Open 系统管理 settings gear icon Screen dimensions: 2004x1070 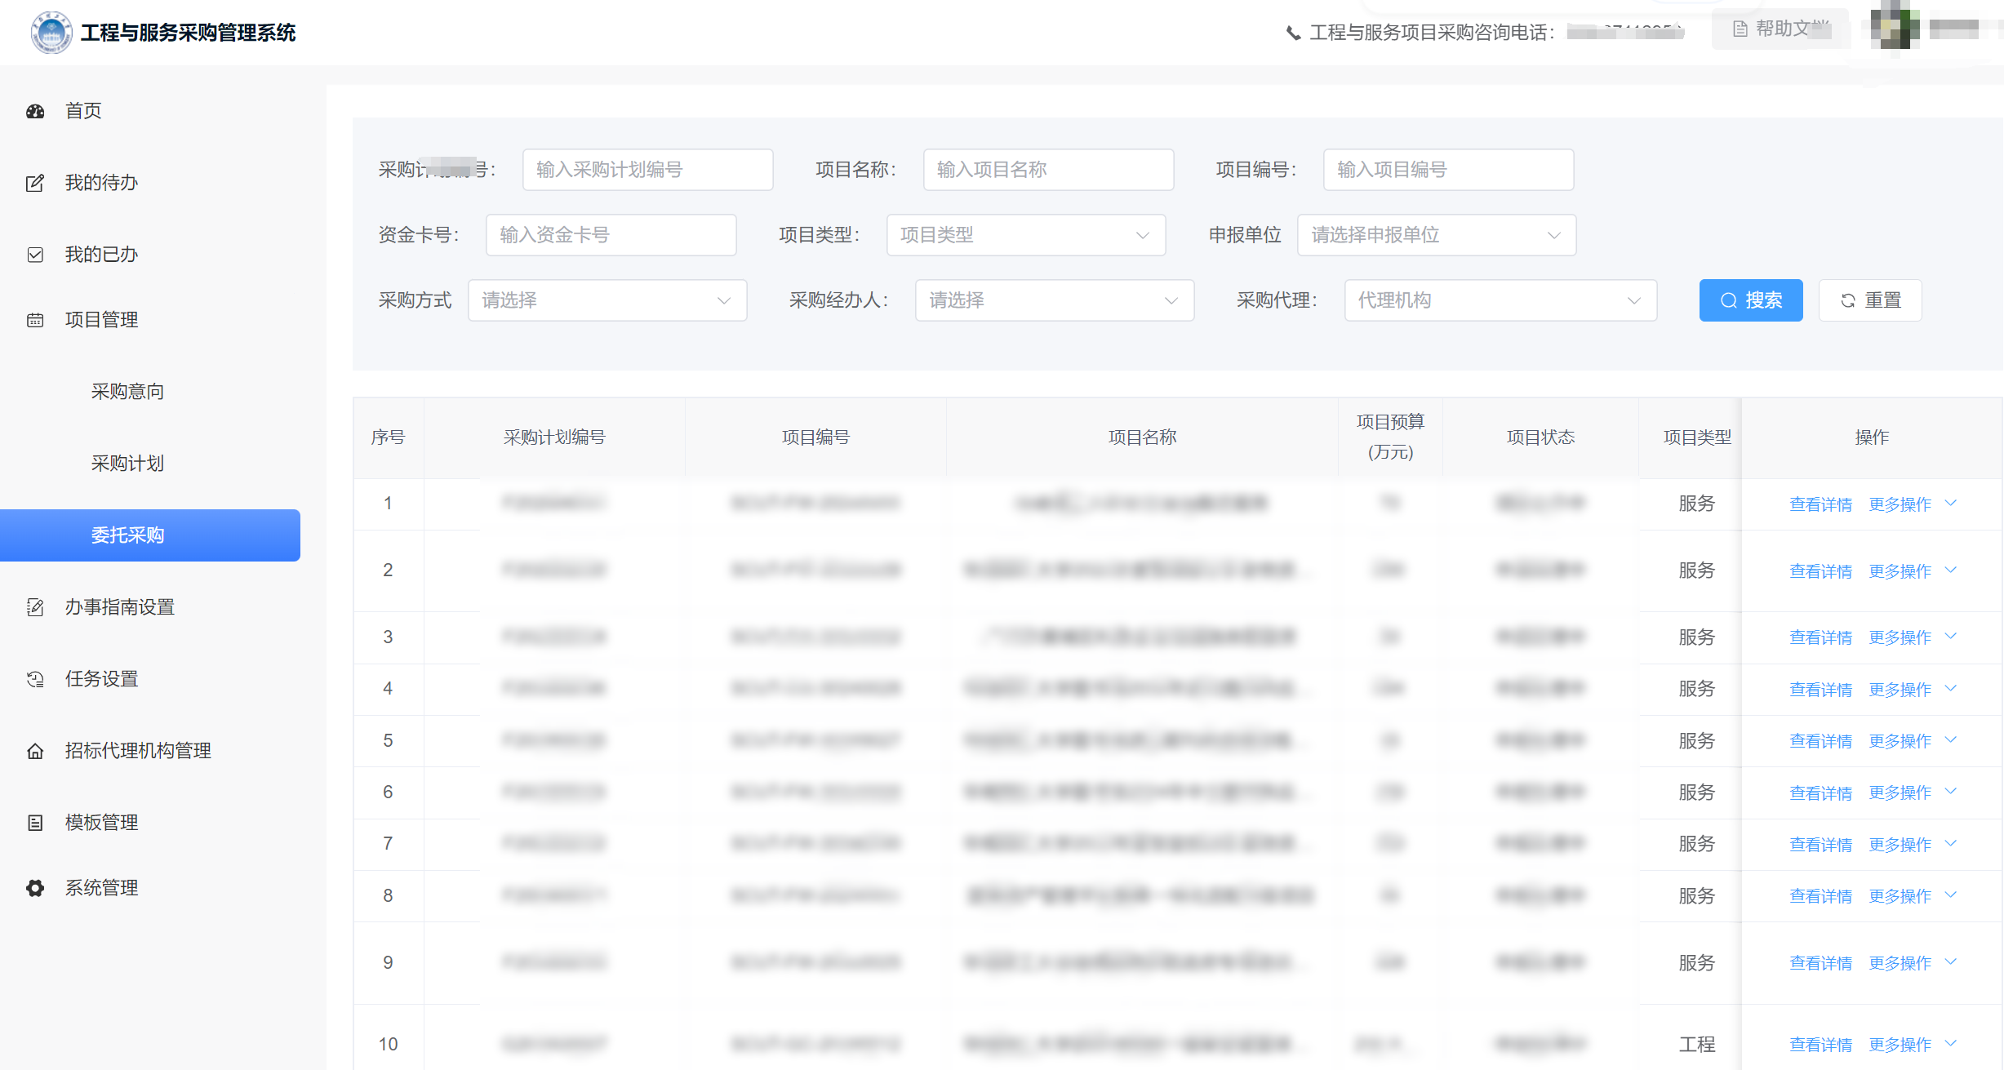pyautogui.click(x=36, y=888)
